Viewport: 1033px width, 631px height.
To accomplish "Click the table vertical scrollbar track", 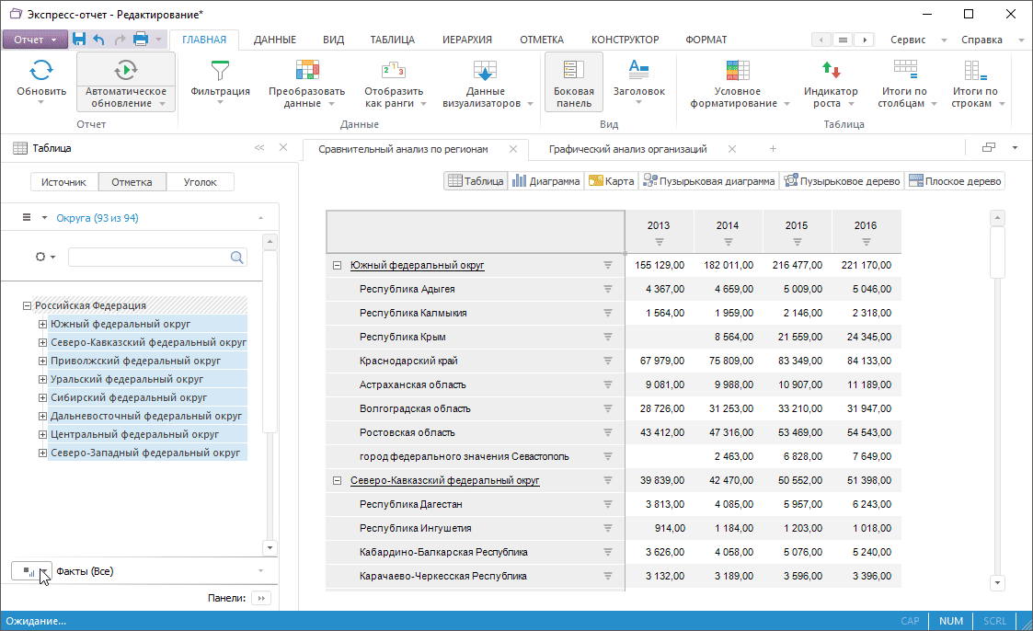I will [996, 414].
